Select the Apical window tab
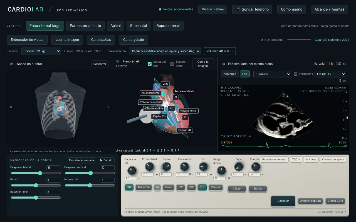The width and height of the screenshot is (356, 222). click(115, 26)
